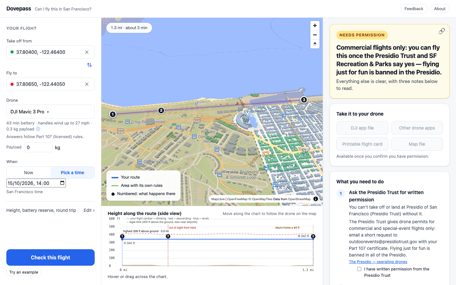The image size is (456, 285).
Task: Click the Dovepass logo
Action: [19, 9]
